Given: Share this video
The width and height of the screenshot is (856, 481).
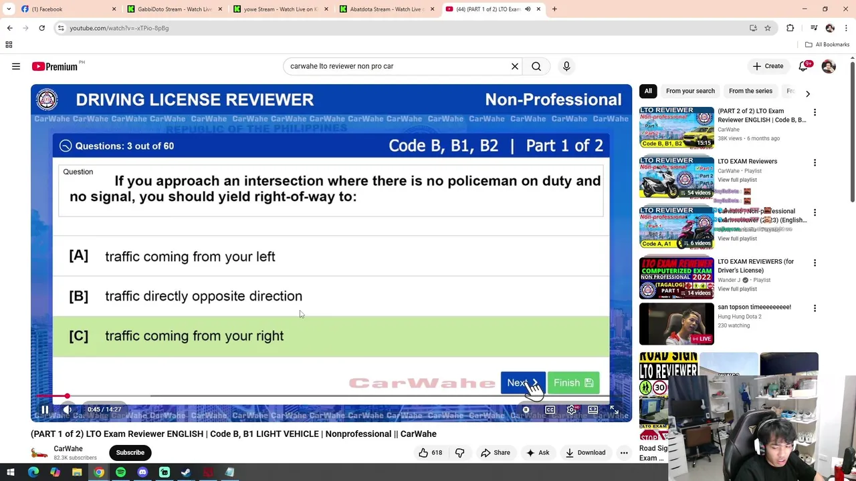Looking at the screenshot, I should click(x=496, y=453).
